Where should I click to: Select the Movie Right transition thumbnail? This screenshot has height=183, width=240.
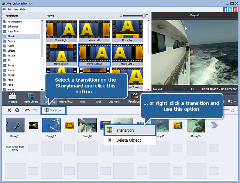coord(61,31)
